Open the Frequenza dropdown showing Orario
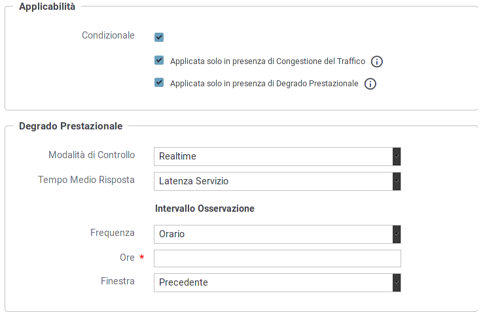This screenshot has width=483, height=317. (277, 234)
